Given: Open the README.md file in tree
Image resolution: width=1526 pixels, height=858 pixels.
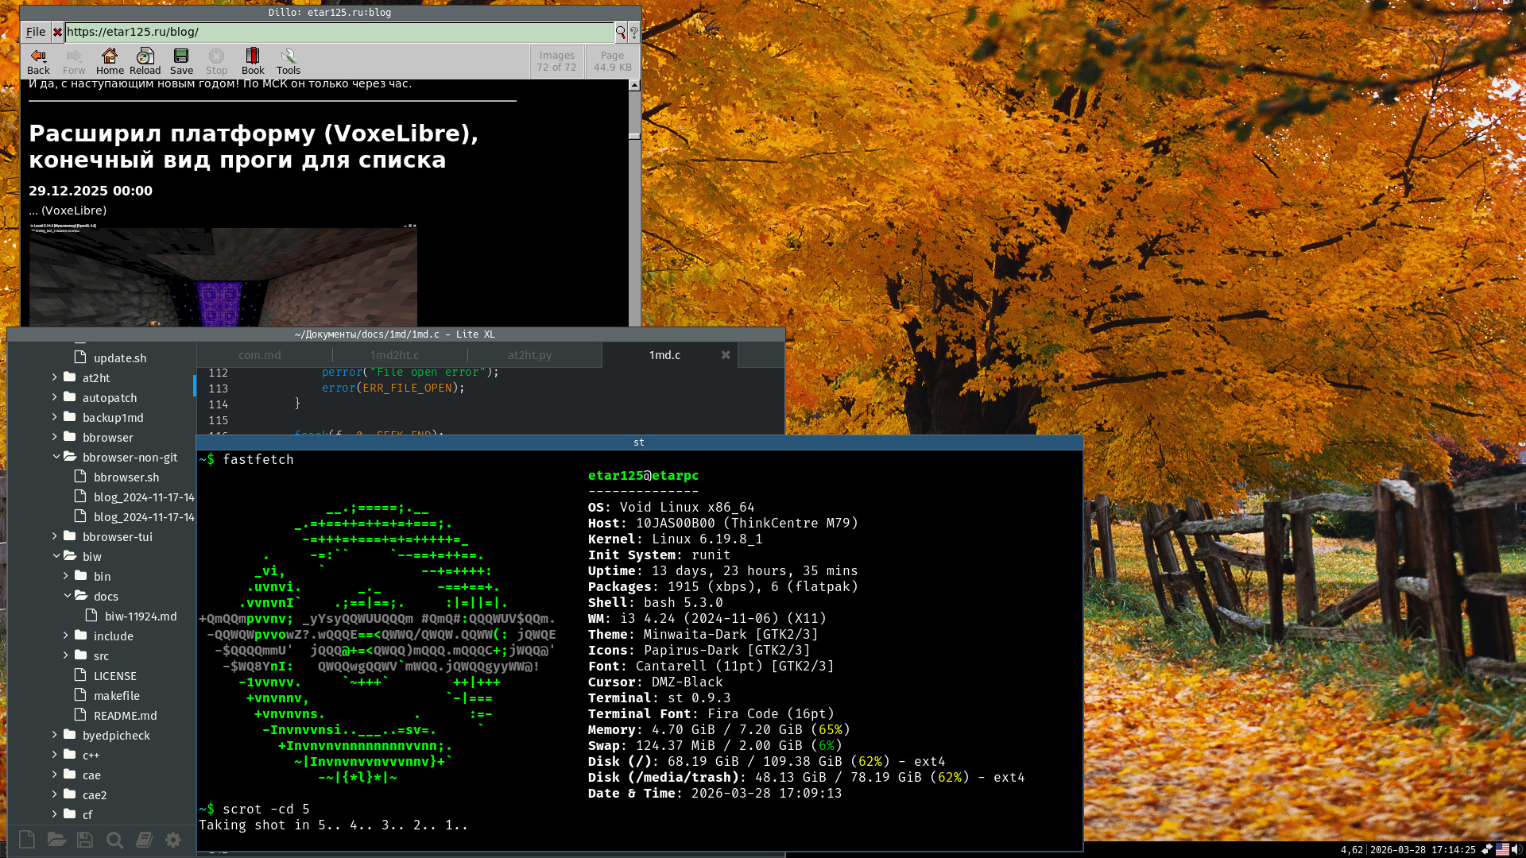Looking at the screenshot, I should [125, 716].
